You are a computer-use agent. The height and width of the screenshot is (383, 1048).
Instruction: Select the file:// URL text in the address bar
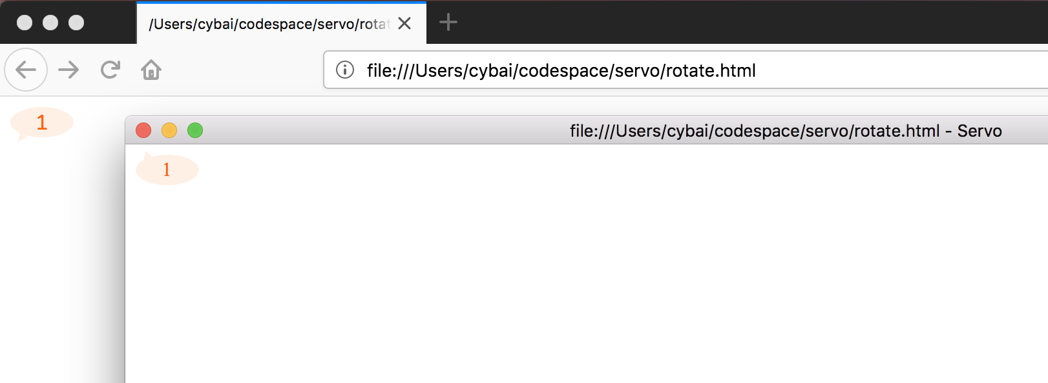tap(561, 71)
